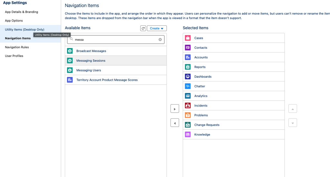Select Knowledge in Selected Items
This screenshot has height=177, width=330.
[x=234, y=135]
